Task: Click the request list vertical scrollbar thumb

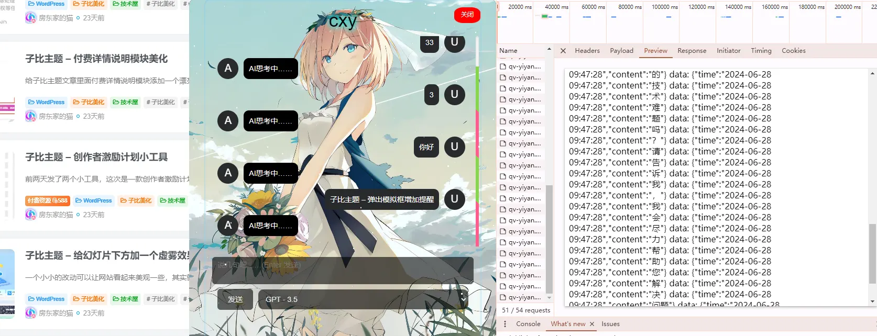Action: tap(549, 239)
